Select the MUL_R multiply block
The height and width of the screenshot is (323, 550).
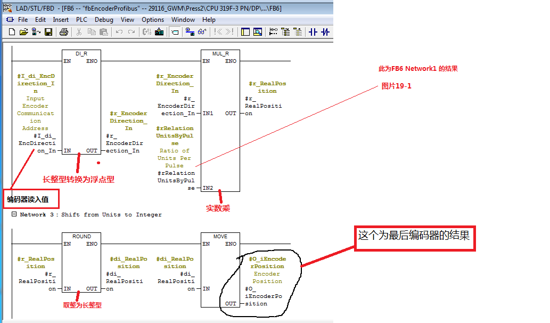pyautogui.click(x=220, y=121)
